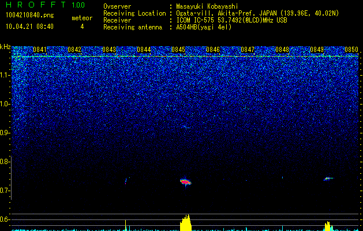
Task: Click the kHz axis unit label
Action: [x=5, y=47]
